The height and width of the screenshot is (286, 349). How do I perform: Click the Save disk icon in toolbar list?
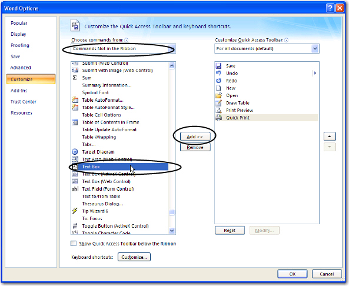[218, 66]
